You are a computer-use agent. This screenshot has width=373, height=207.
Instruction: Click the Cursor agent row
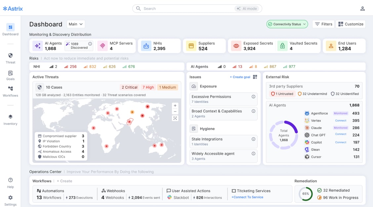tap(332, 157)
